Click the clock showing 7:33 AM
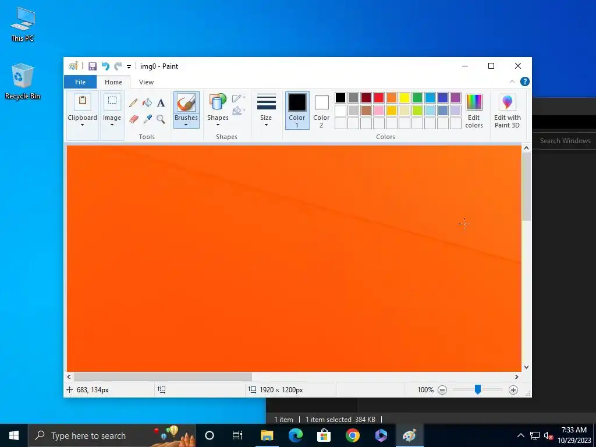 pyautogui.click(x=574, y=430)
